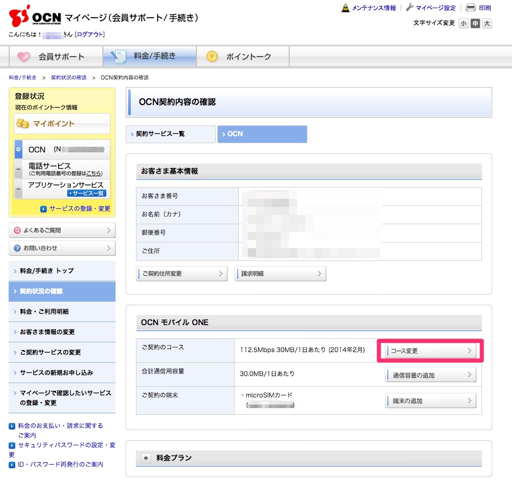Open お客さま情報の変更 in sidebar
This screenshot has height=480, width=512.
pos(62,332)
